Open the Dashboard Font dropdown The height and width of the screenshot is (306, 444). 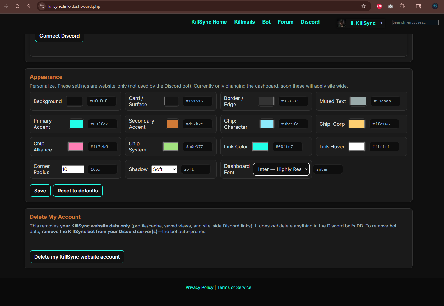point(281,169)
